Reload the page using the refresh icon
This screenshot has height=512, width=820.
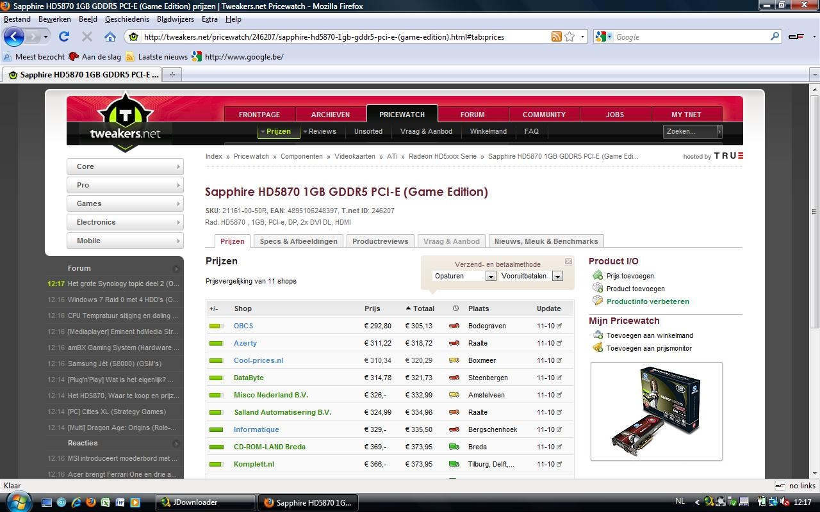coord(64,36)
